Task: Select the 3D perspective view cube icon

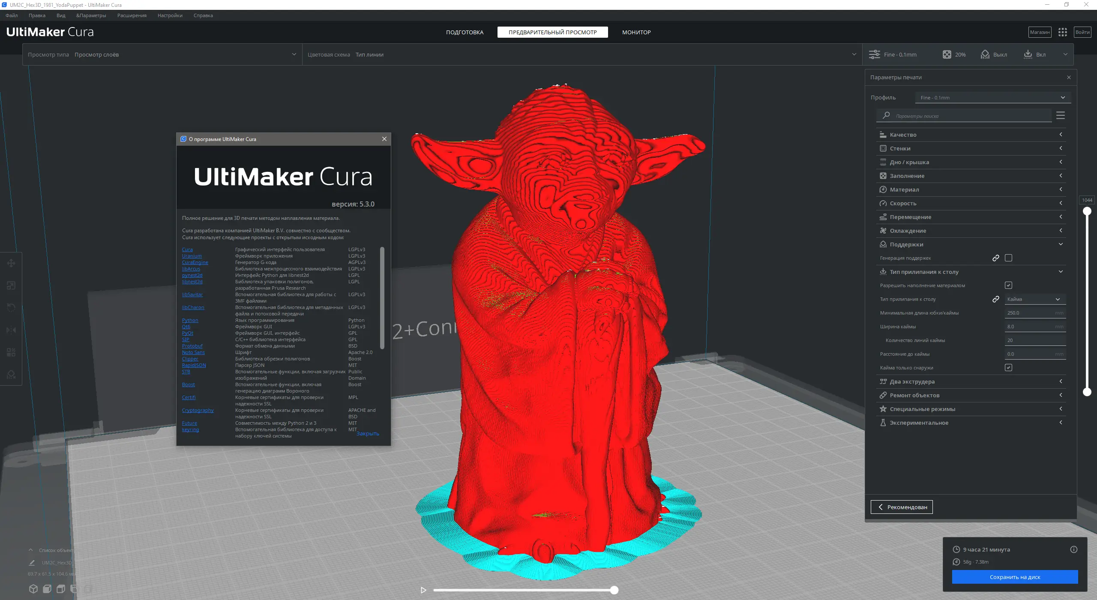Action: pyautogui.click(x=33, y=588)
